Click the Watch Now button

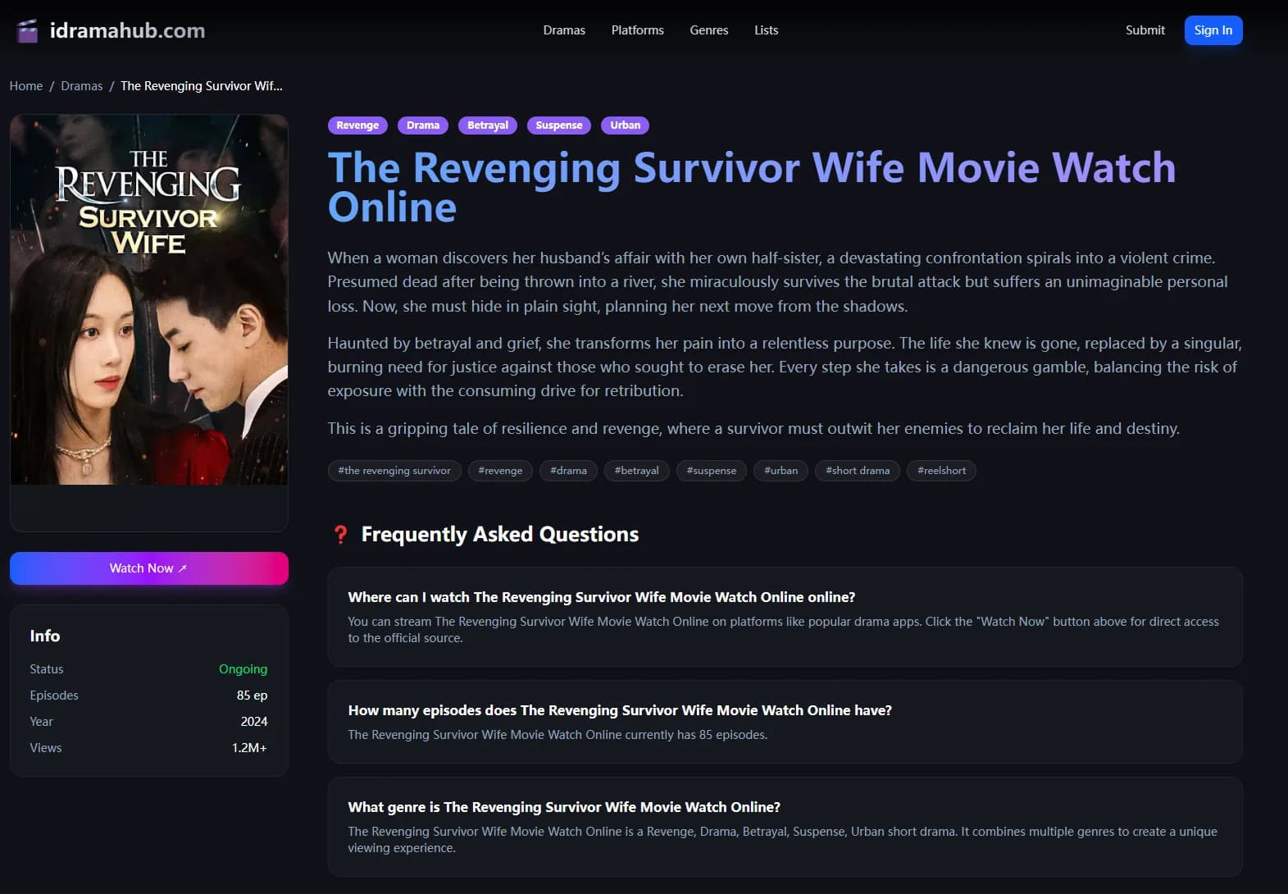pyautogui.click(x=149, y=568)
